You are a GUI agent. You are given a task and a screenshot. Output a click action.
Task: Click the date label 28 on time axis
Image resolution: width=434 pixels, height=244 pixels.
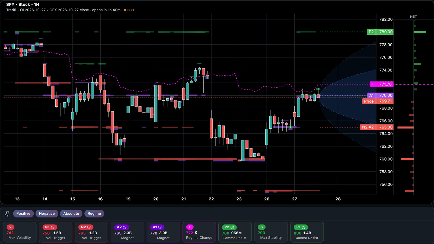338,199
